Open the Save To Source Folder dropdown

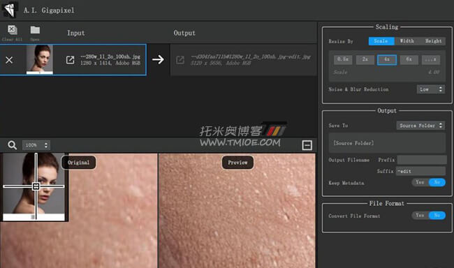[x=420, y=126]
